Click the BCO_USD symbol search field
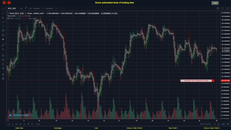Viewport: 231px width, 130px height. [12, 8]
